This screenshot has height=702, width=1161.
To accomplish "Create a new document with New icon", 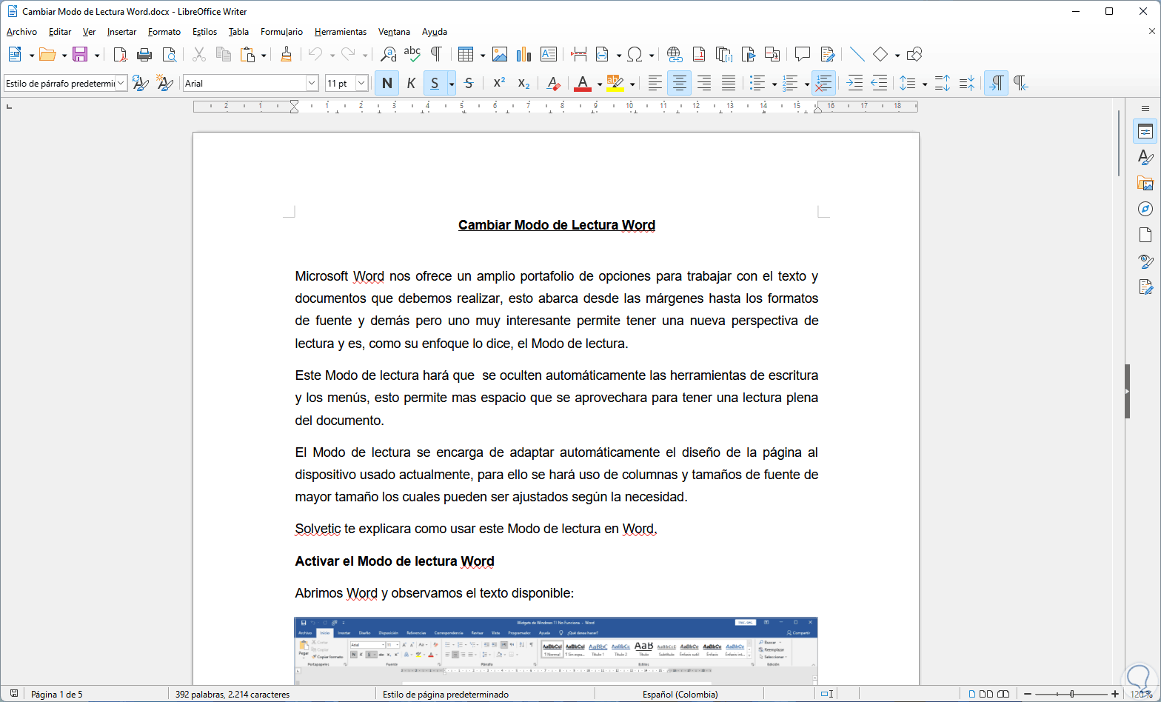I will pos(15,54).
